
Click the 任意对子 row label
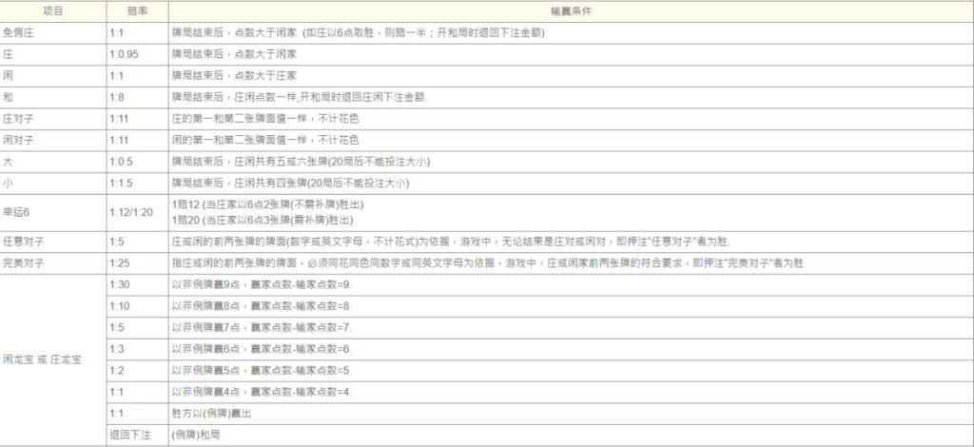click(25, 242)
